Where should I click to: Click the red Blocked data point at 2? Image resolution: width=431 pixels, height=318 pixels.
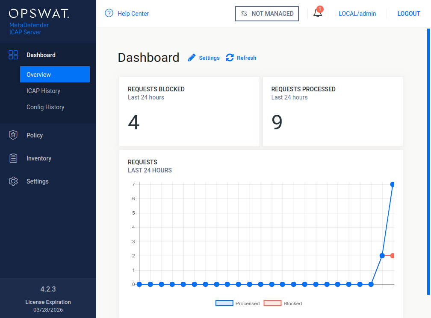pos(393,256)
